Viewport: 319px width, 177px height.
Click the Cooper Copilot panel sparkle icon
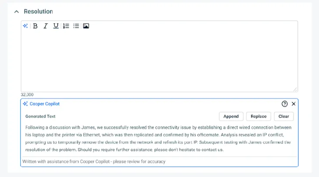coord(26,104)
